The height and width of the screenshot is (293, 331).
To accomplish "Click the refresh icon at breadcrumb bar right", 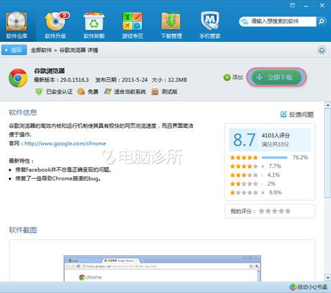I will [322, 50].
